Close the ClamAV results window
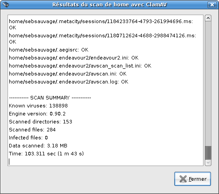The image size is (219, 194). [x=212, y=4]
